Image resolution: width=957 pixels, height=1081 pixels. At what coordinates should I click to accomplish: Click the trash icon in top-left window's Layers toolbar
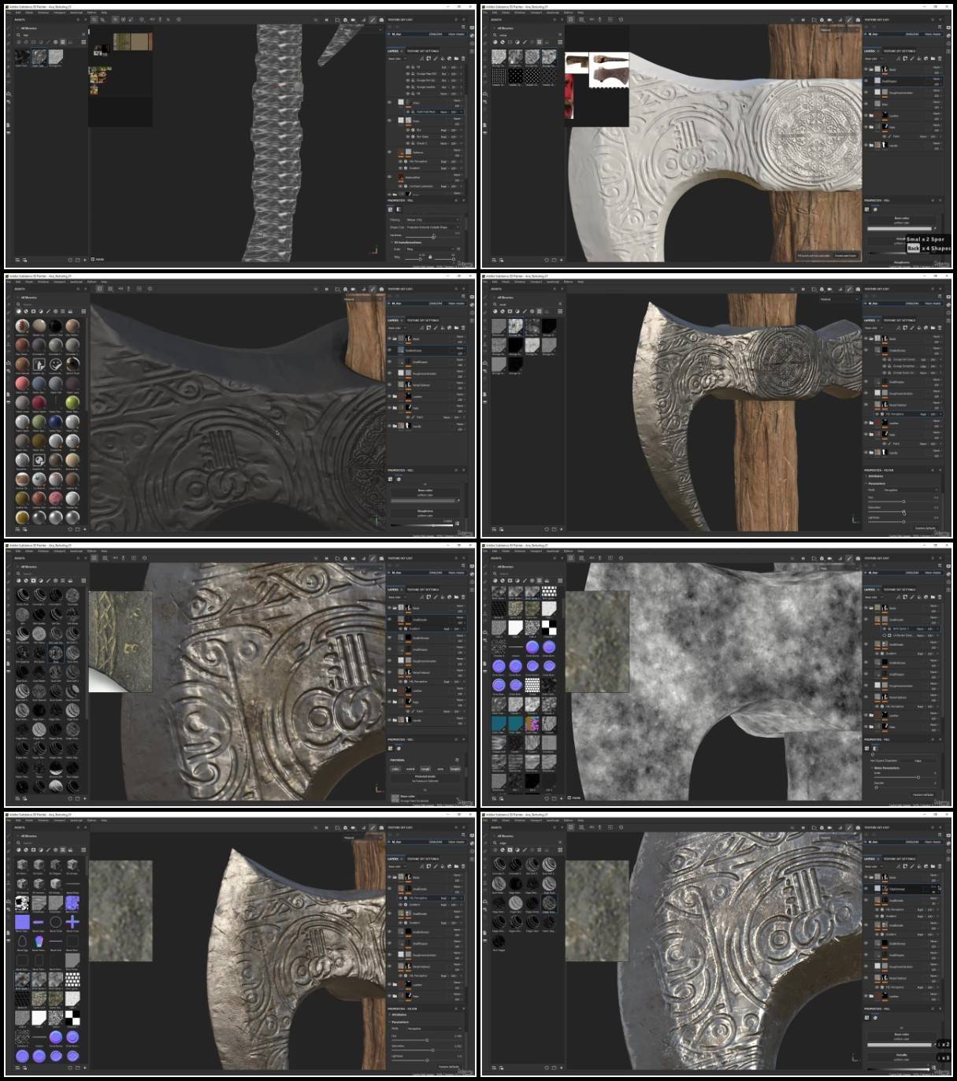[462, 58]
